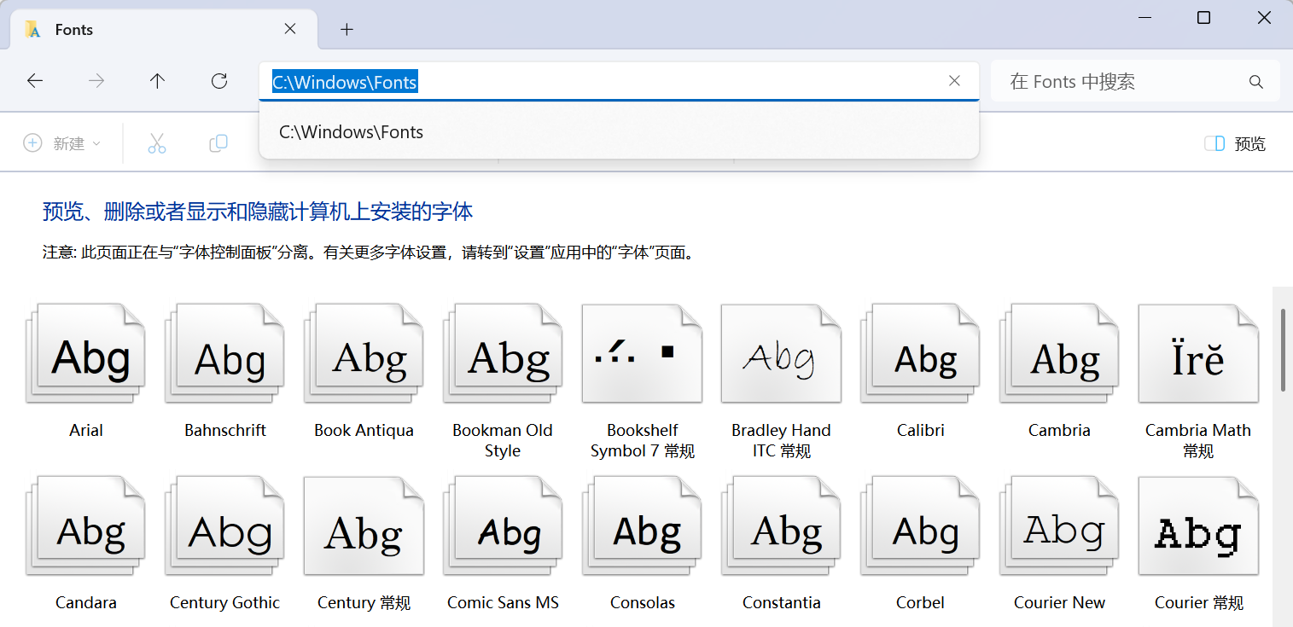Toggle the 预览 preview pane

point(1235,143)
